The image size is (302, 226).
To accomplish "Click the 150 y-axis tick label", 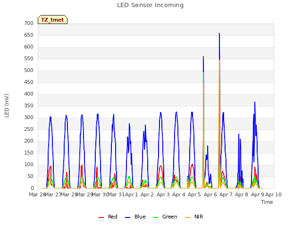I will 29,153.
